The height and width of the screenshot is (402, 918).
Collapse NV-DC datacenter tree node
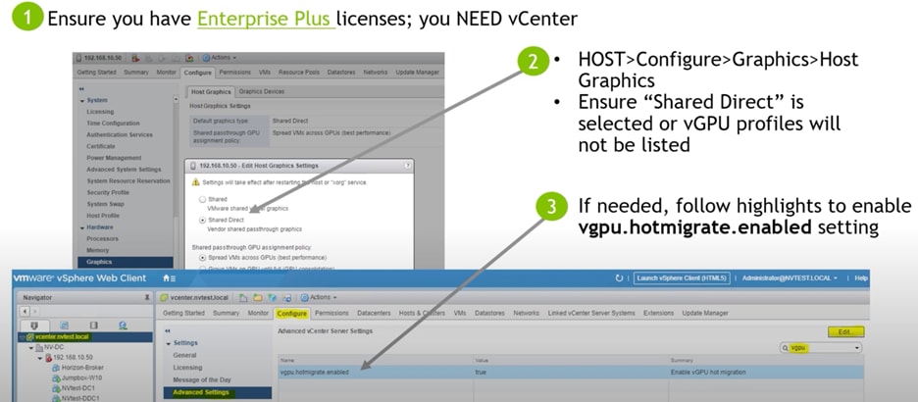[32, 347]
